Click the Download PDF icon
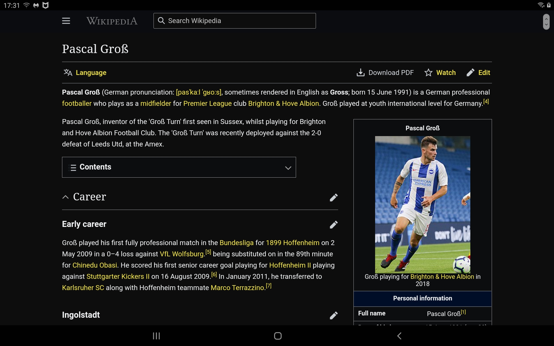Viewport: 554px width, 346px height. (x=360, y=73)
